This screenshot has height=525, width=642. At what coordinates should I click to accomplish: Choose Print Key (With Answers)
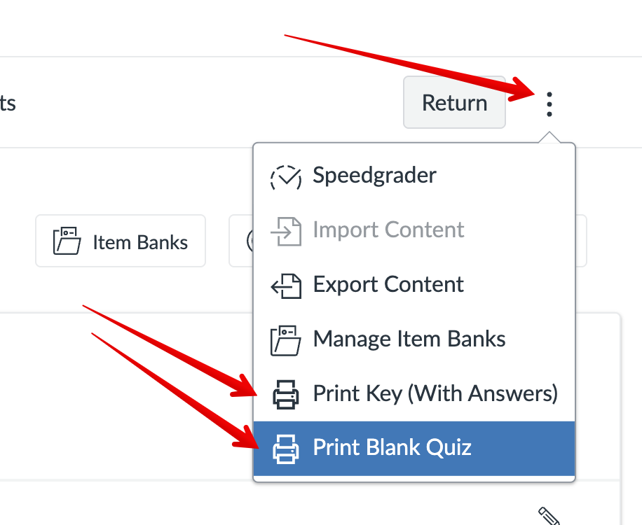(x=435, y=393)
